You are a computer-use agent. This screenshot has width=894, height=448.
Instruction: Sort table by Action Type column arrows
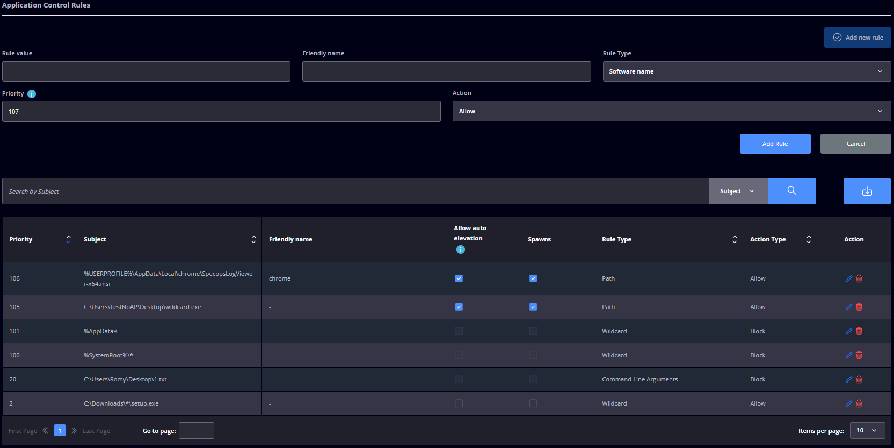tap(809, 239)
